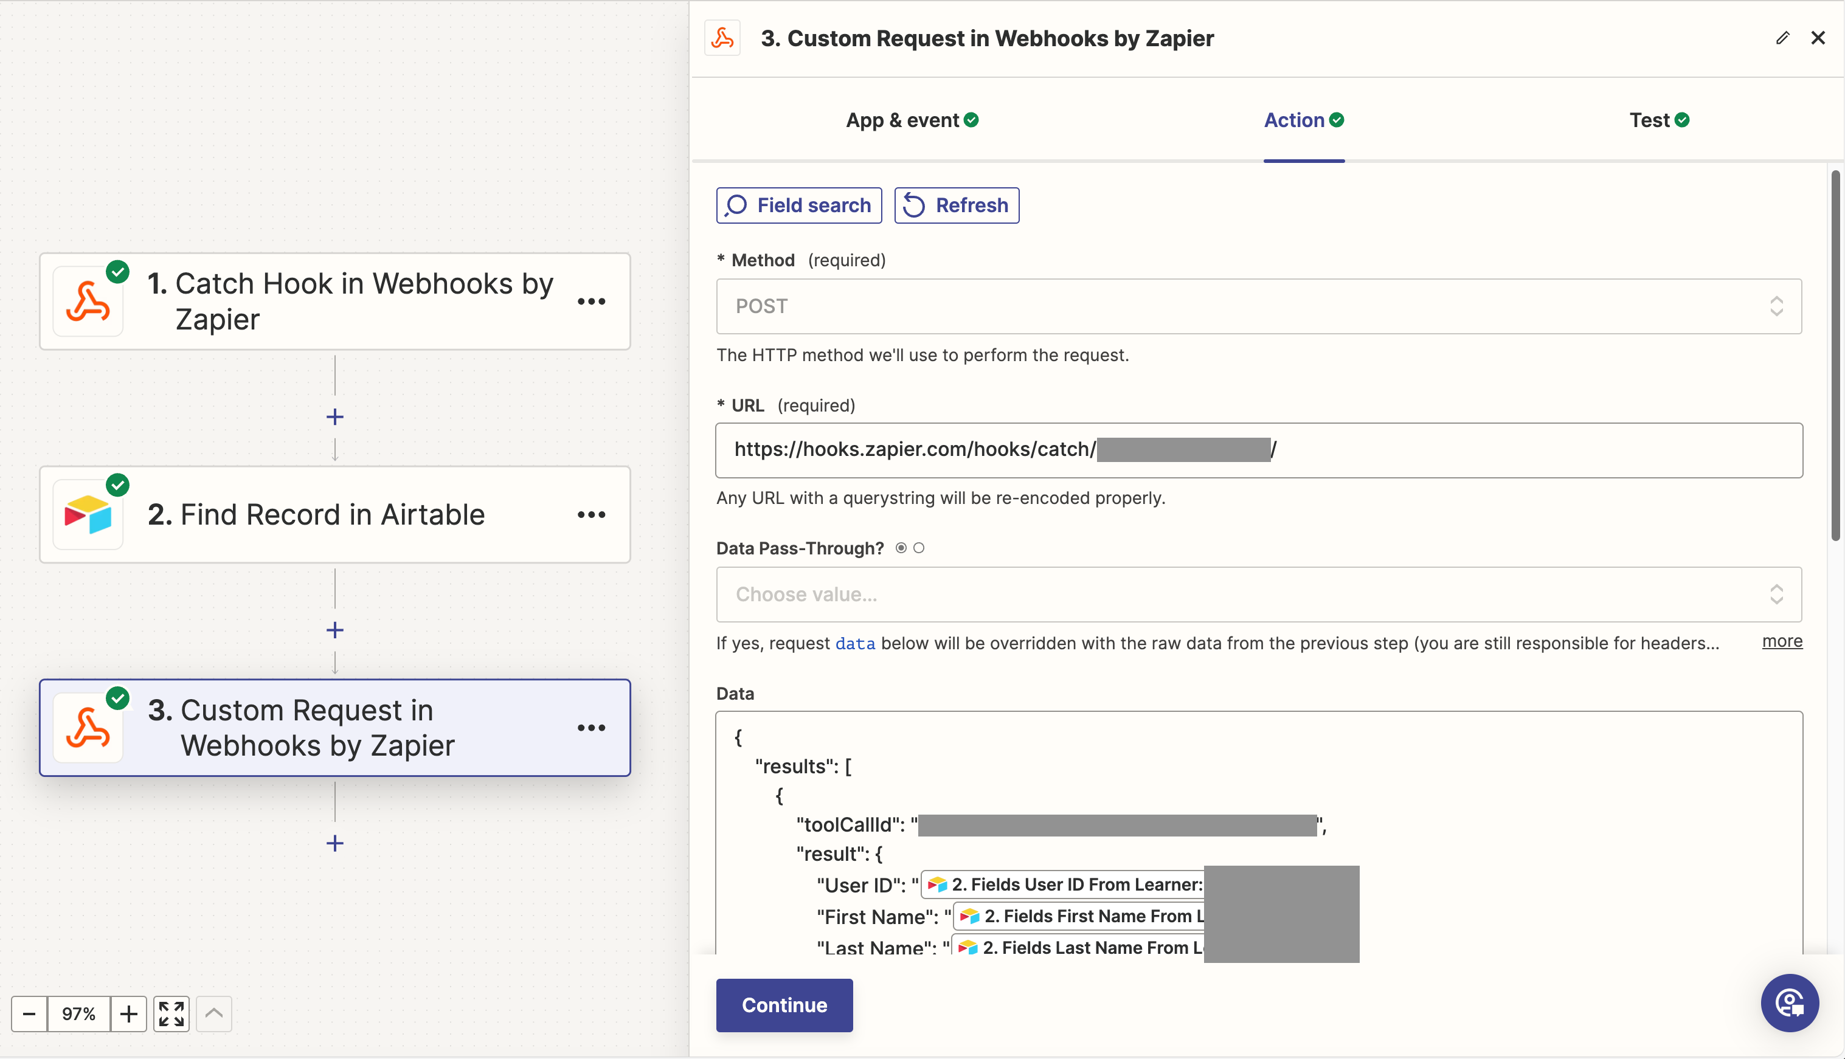Open the Data Pass-Through Choose value dropdown
Screen dimensions: 1845x1059
(1259, 594)
